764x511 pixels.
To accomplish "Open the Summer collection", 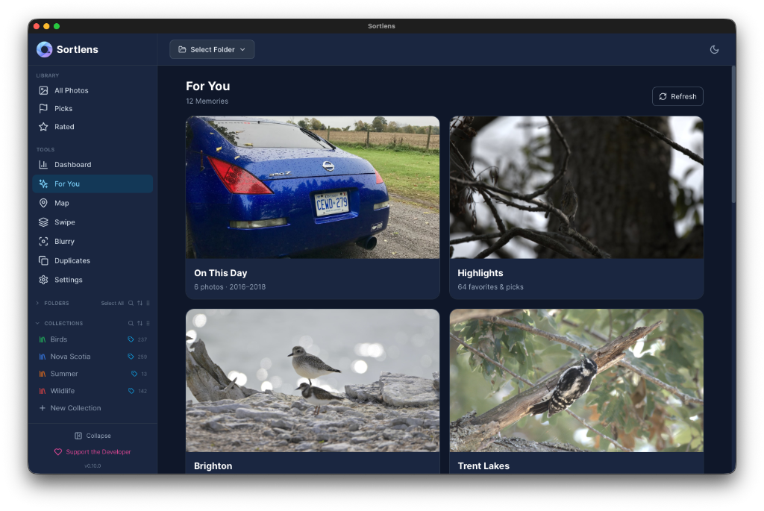I will pos(93,374).
